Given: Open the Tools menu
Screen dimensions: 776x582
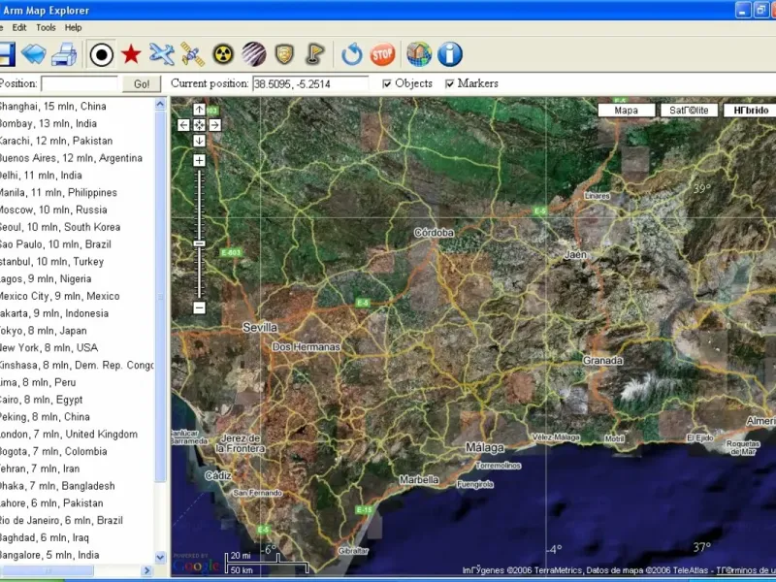Looking at the screenshot, I should (47, 28).
